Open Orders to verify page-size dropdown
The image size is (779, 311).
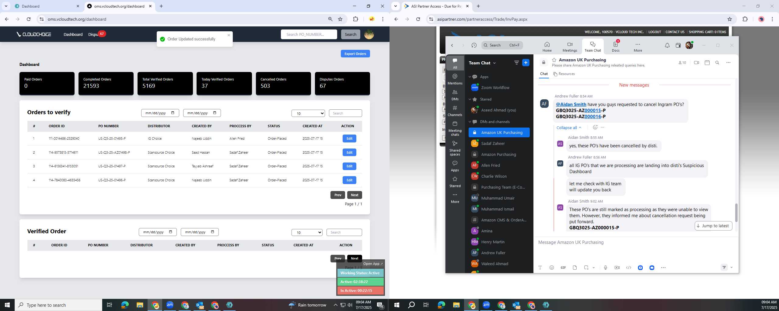click(308, 113)
